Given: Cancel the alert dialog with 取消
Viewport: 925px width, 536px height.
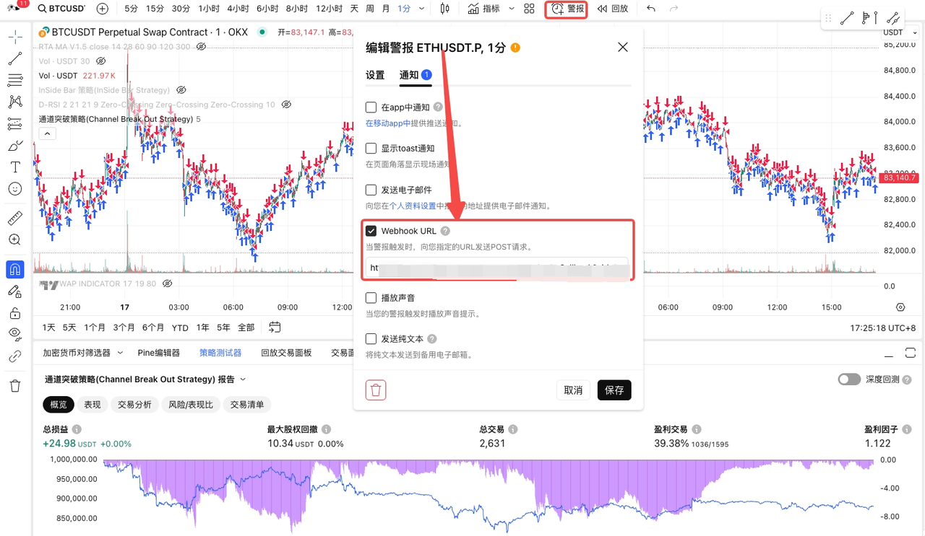Looking at the screenshot, I should 573,390.
